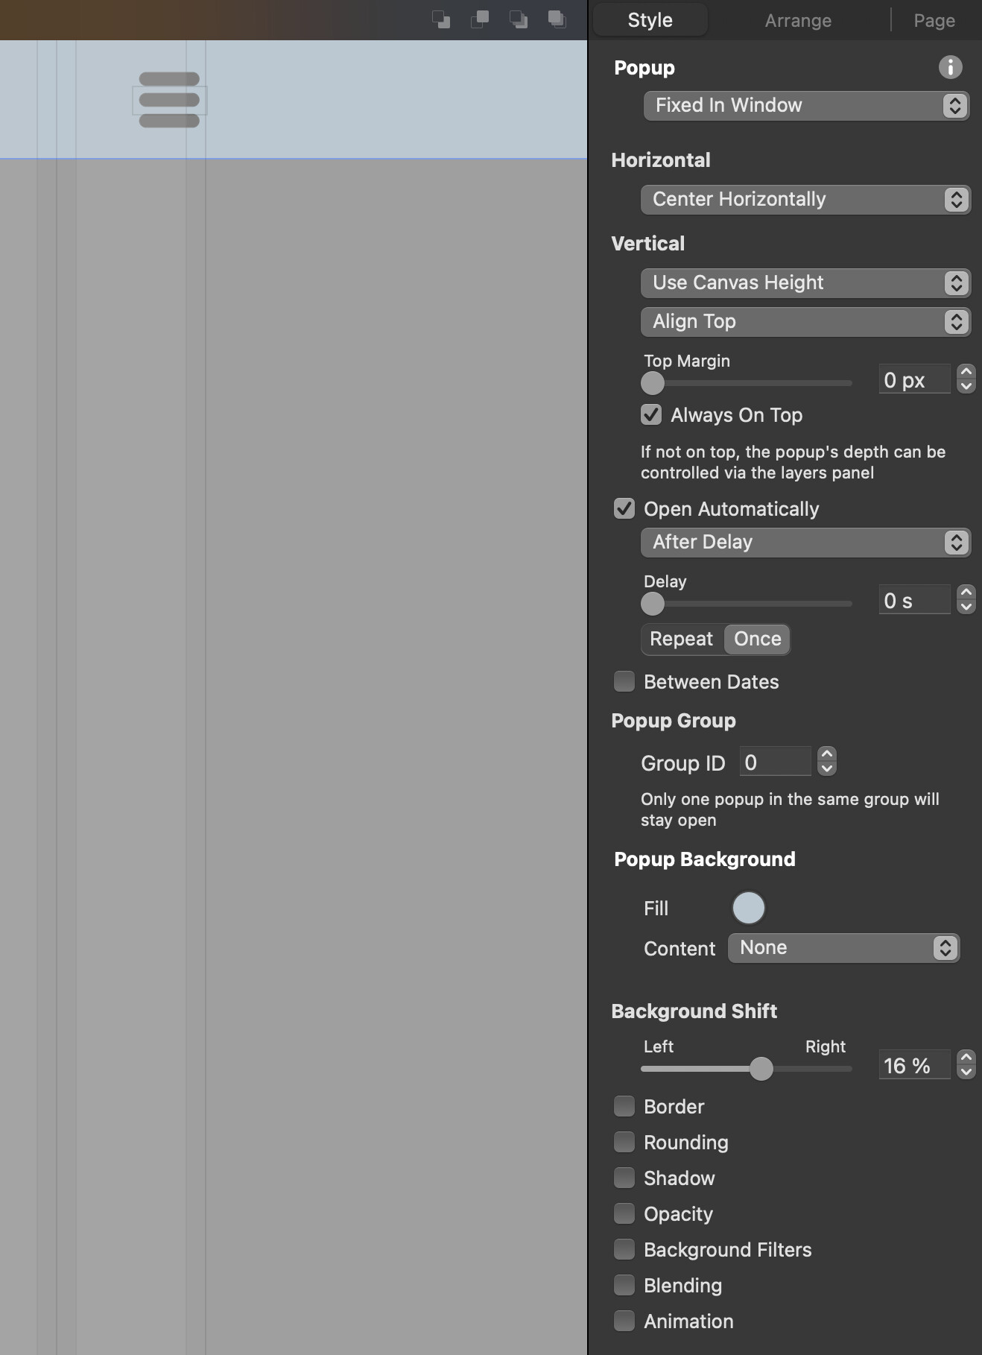The width and height of the screenshot is (982, 1355).
Task: Uncheck Always On Top
Action: tap(651, 414)
